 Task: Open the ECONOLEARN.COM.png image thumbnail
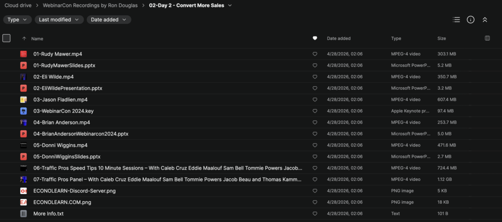pyautogui.click(x=23, y=202)
